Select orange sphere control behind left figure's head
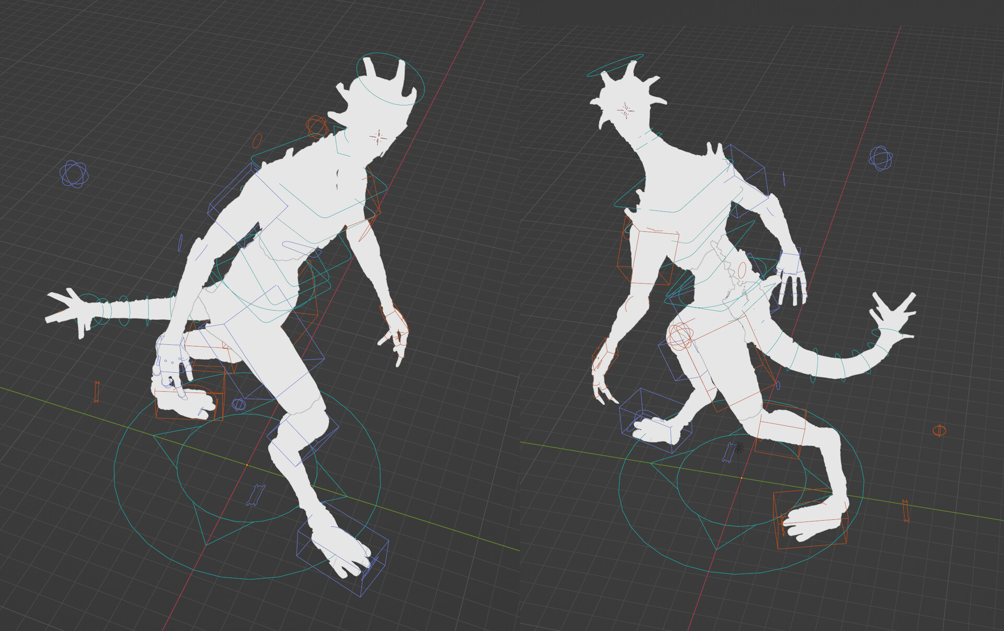The height and width of the screenshot is (631, 1004). coord(317,127)
